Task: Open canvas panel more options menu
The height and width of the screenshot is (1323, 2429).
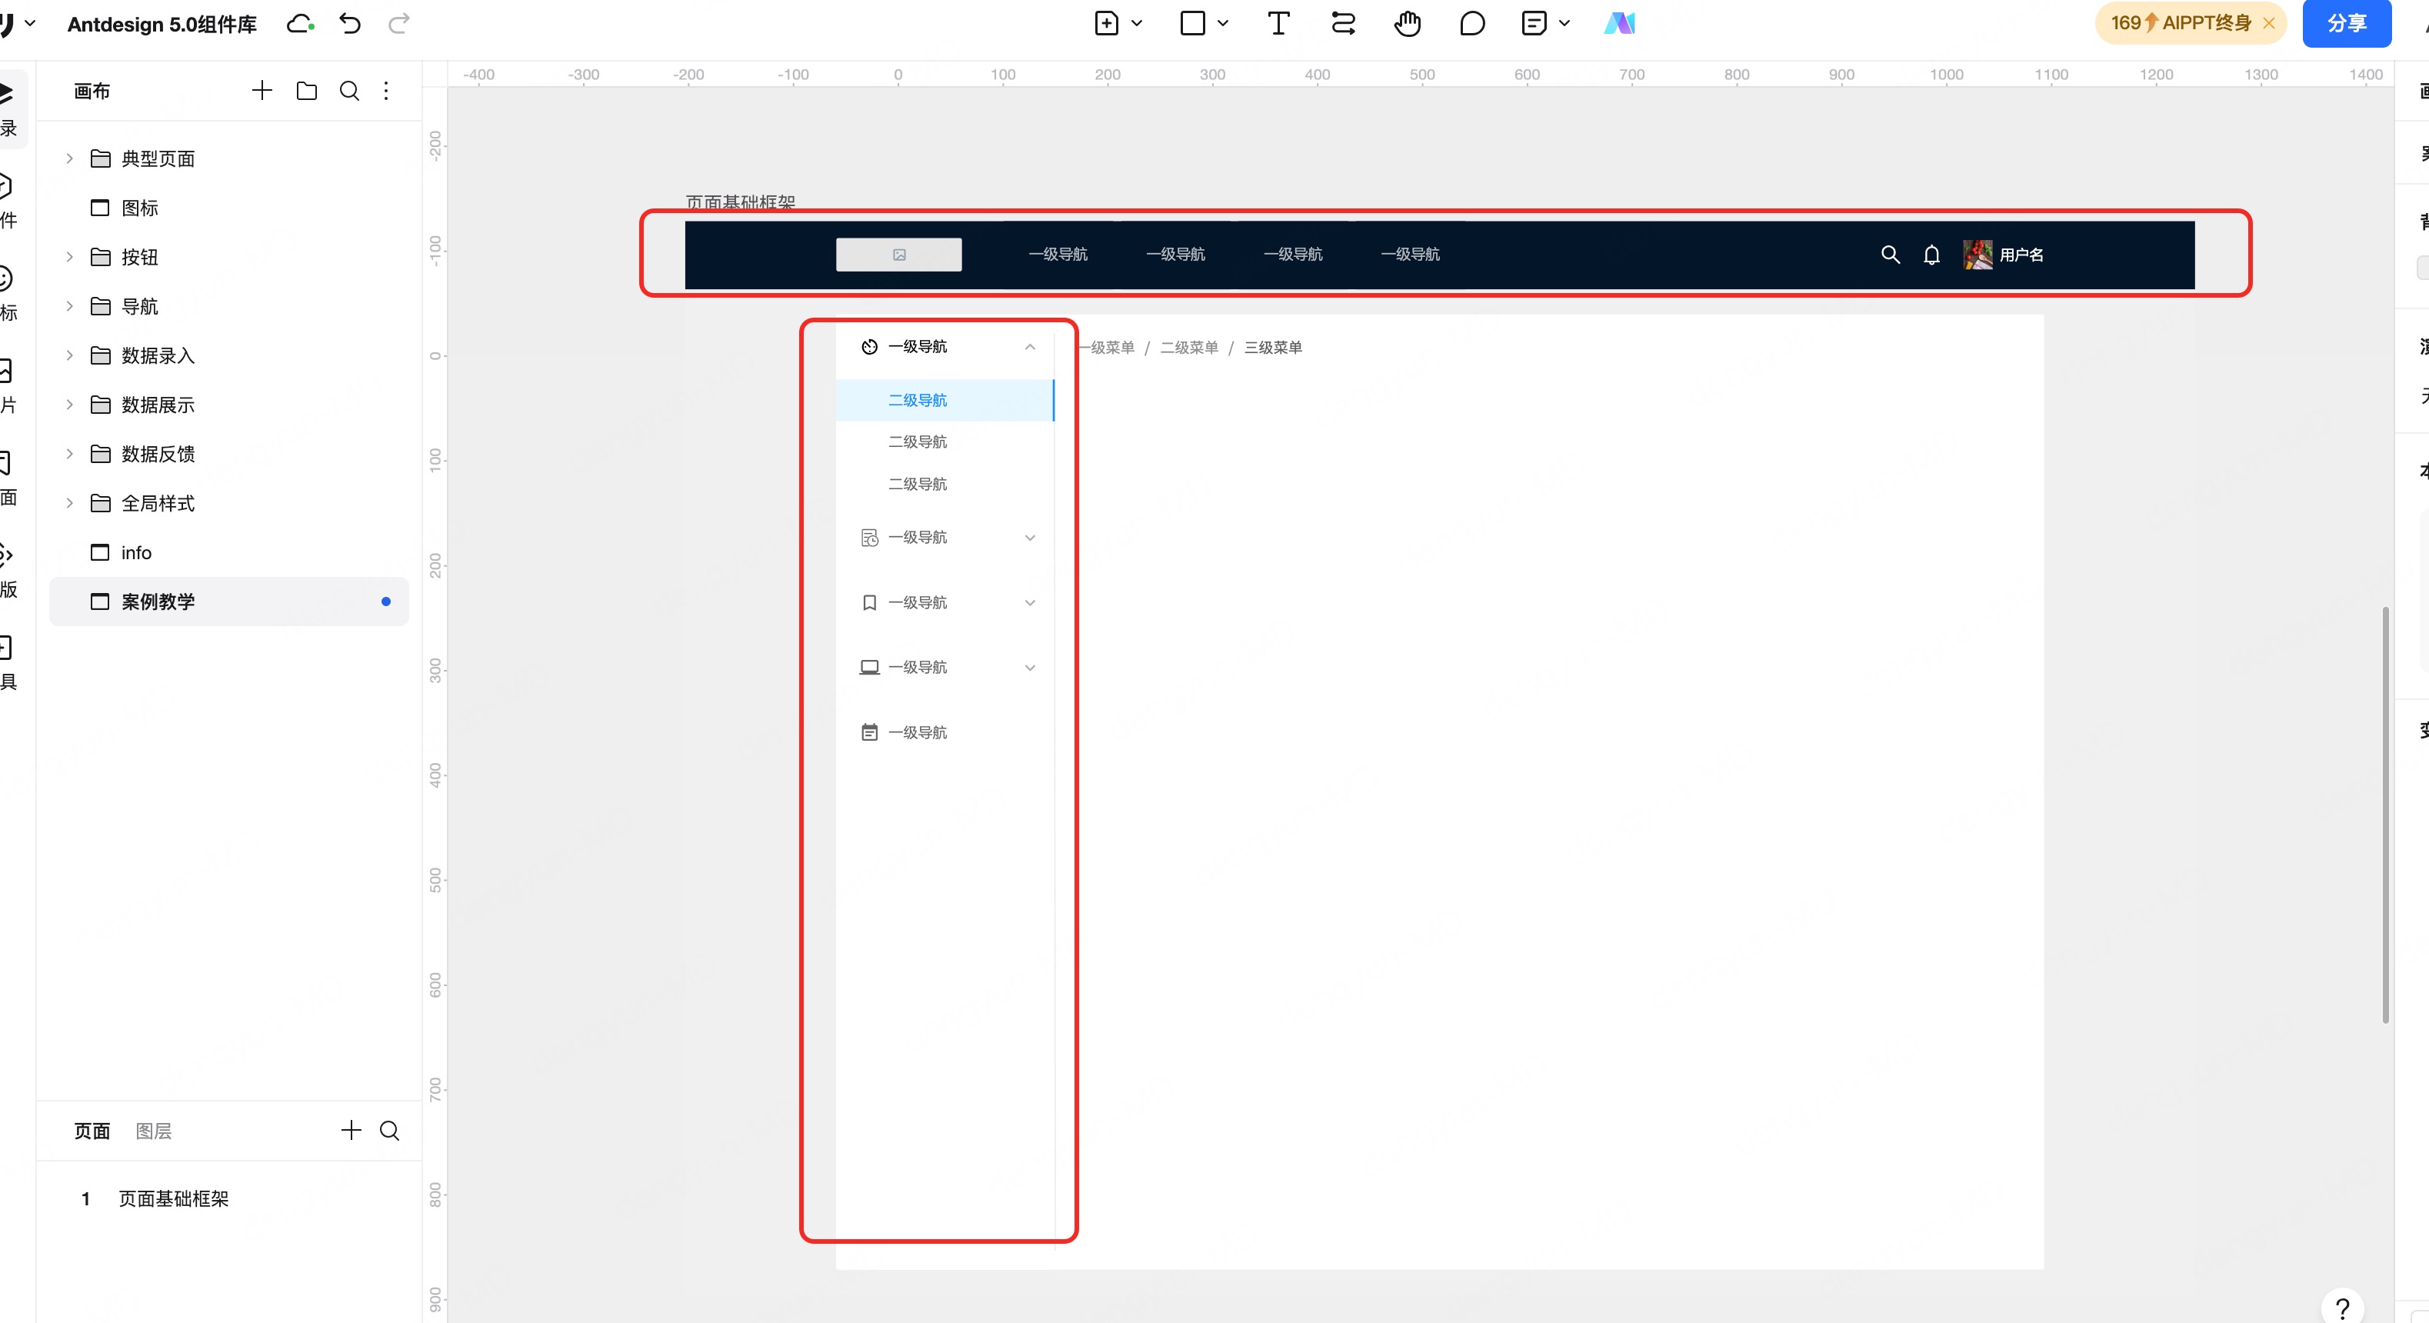Action: pos(387,91)
